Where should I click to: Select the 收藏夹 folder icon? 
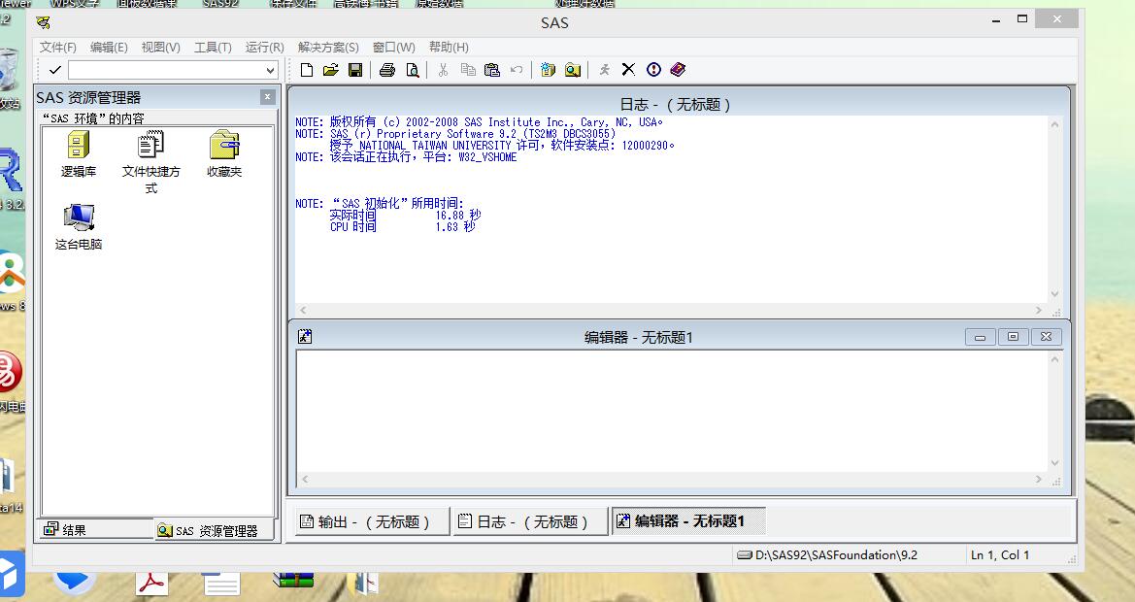224,147
